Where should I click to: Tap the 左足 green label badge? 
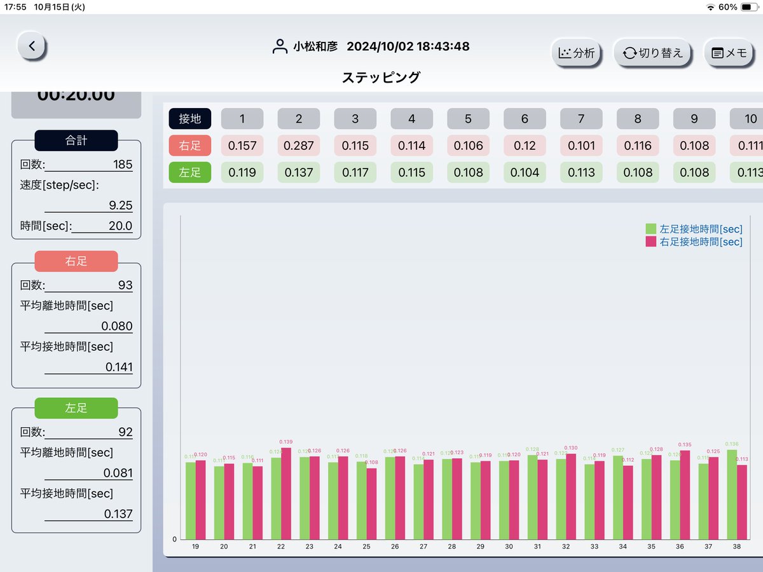pyautogui.click(x=189, y=172)
